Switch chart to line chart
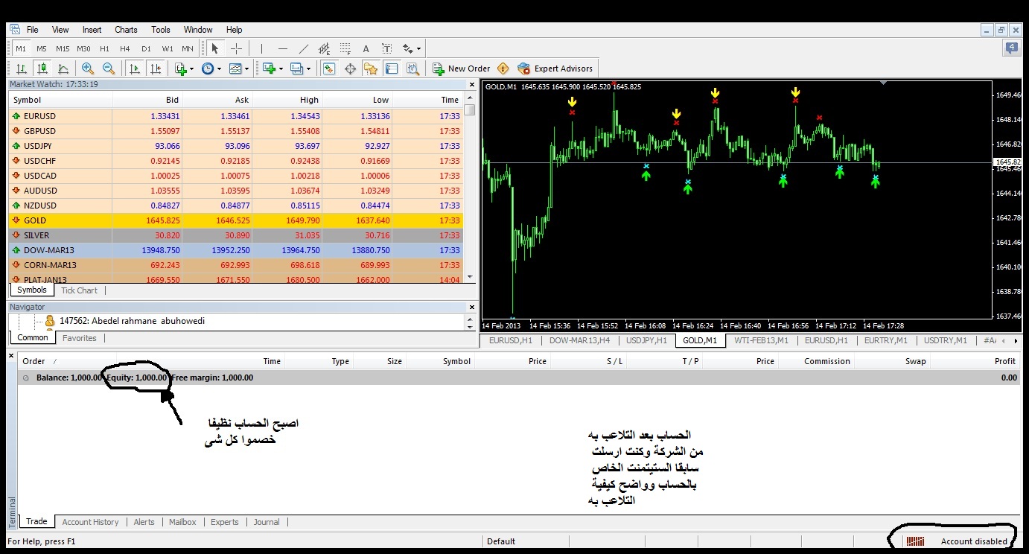Image resolution: width=1029 pixels, height=554 pixels. pos(63,69)
